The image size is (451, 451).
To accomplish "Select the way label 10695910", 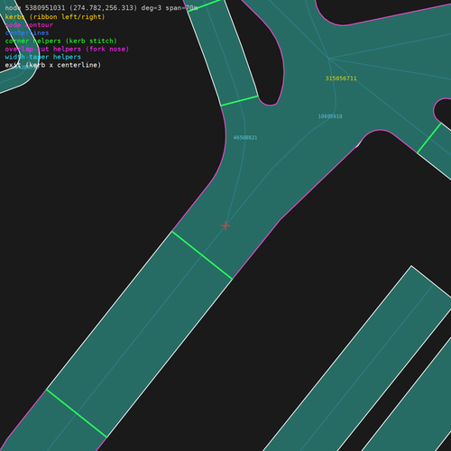I will 330,116.
